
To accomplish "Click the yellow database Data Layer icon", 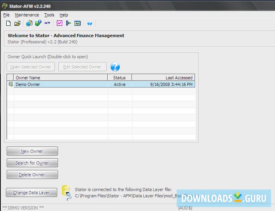I will click(67, 193).
